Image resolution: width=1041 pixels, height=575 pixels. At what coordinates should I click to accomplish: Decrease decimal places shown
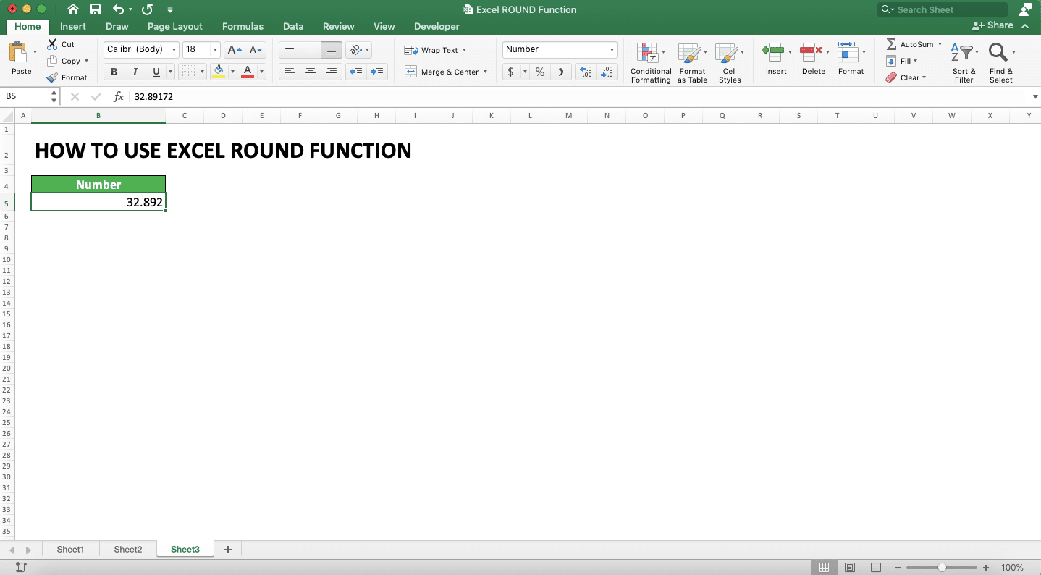607,72
